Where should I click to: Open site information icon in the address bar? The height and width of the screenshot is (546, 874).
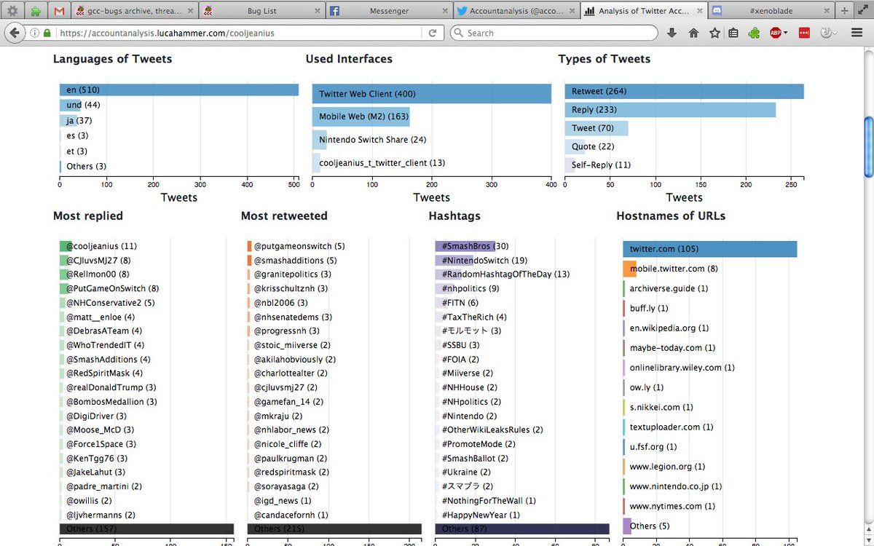[x=34, y=33]
